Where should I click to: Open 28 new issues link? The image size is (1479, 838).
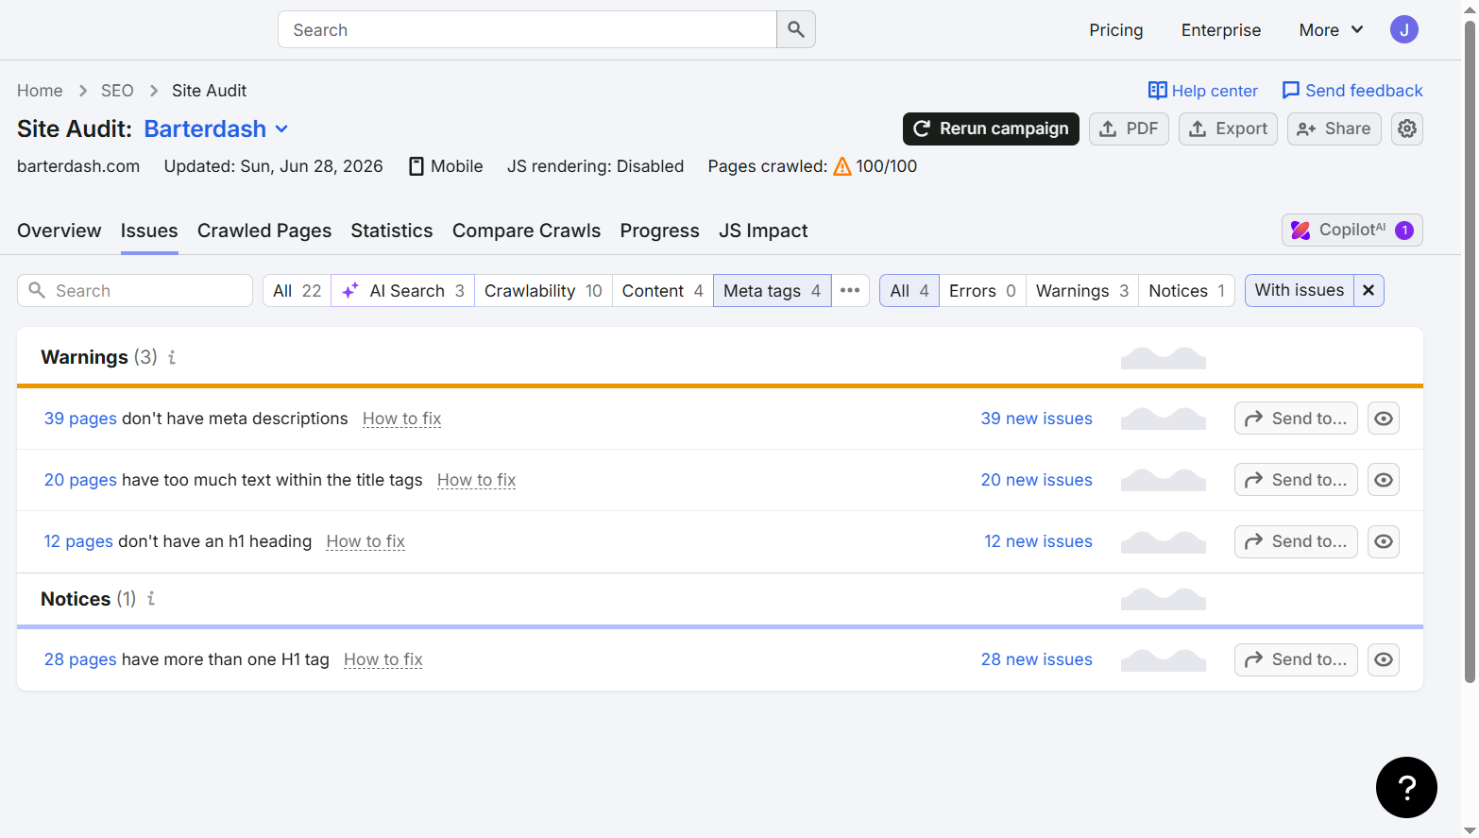[1036, 659]
